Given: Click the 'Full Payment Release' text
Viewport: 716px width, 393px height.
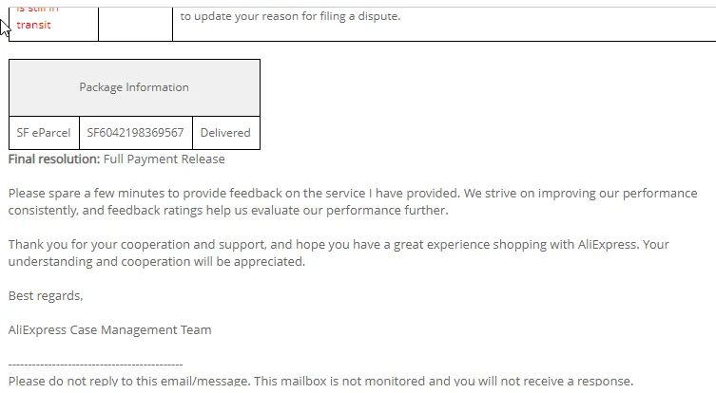Looking at the screenshot, I should (164, 159).
